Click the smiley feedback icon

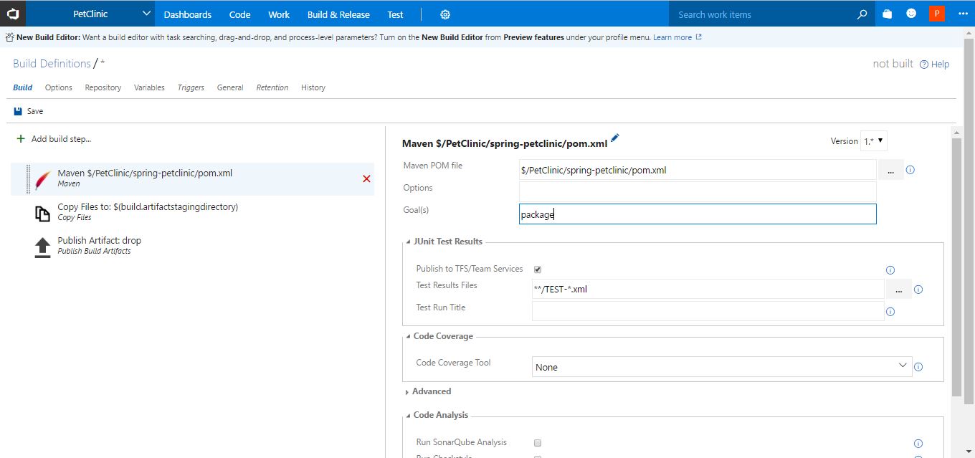(x=911, y=14)
